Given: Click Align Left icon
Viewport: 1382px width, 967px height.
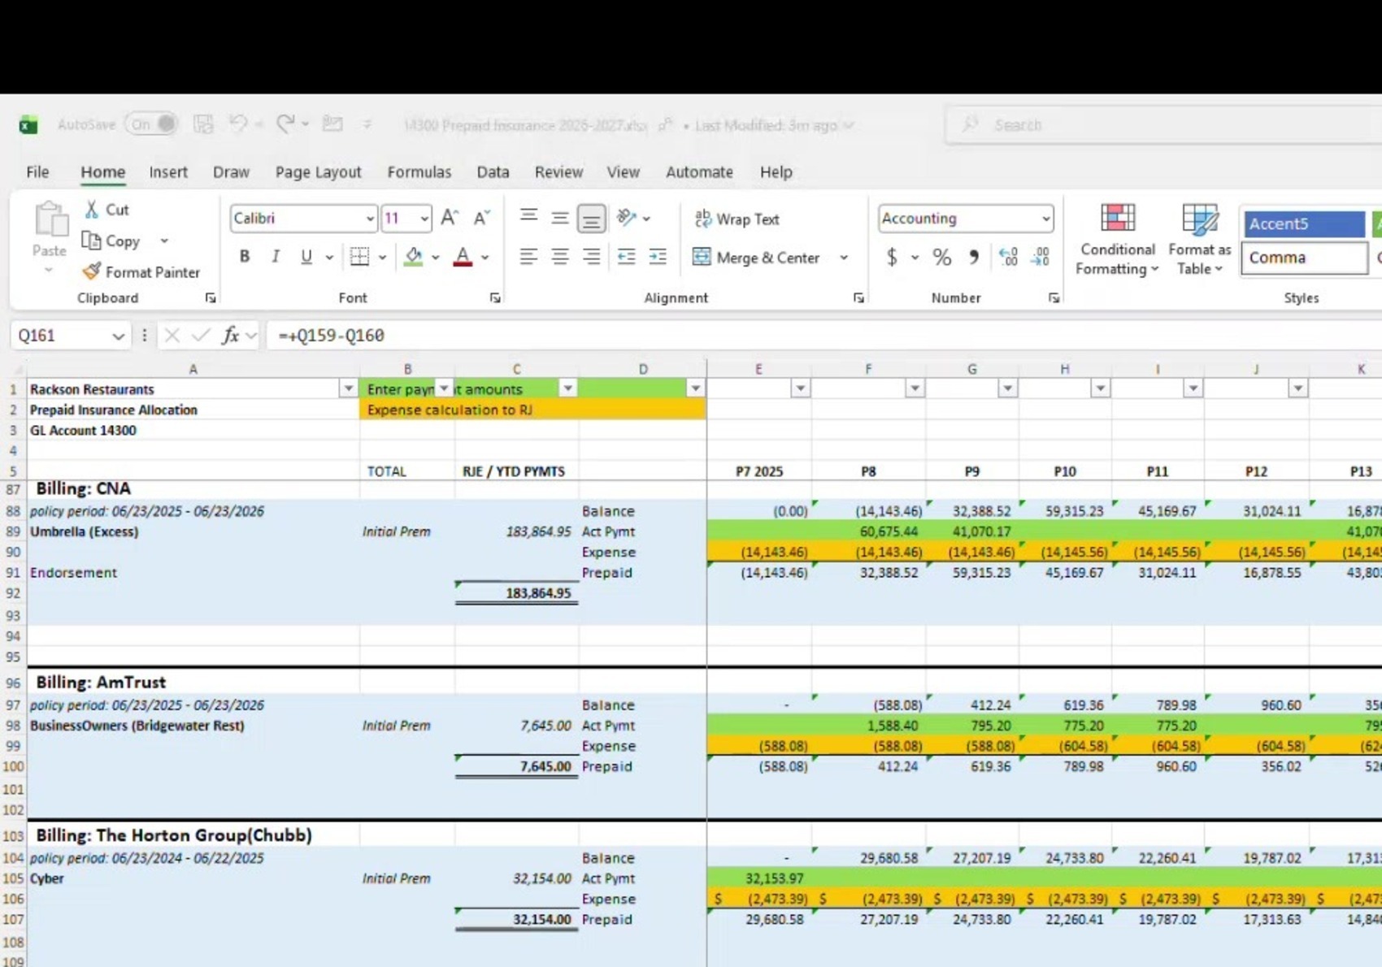Looking at the screenshot, I should 528,257.
